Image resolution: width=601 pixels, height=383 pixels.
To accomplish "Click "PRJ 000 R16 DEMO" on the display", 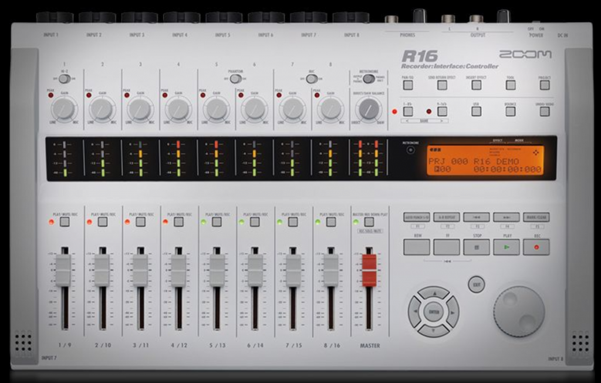I will pos(474,161).
